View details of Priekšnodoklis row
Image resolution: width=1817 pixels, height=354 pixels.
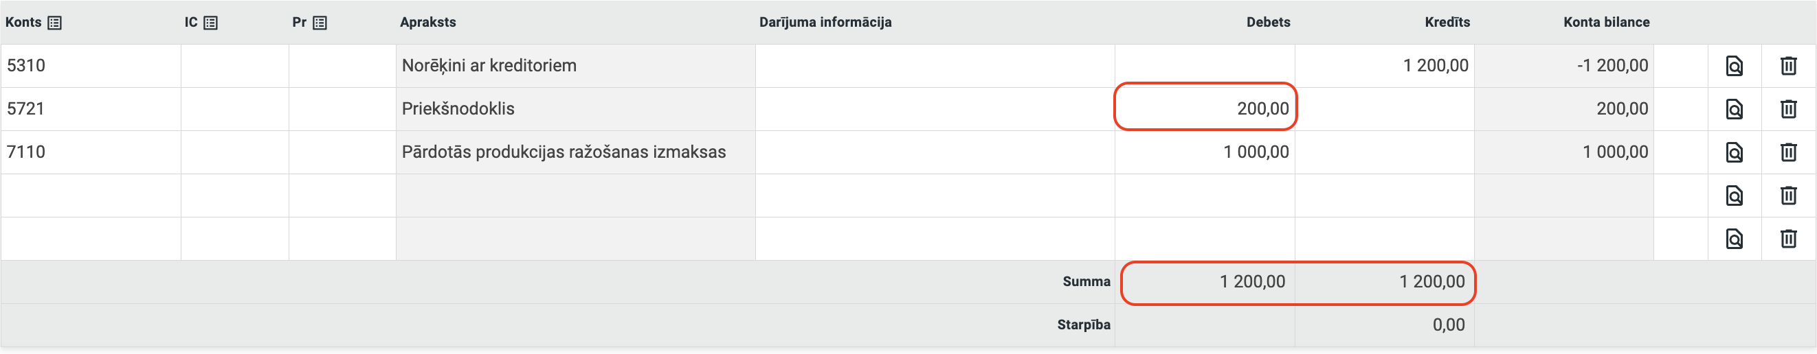point(1734,109)
